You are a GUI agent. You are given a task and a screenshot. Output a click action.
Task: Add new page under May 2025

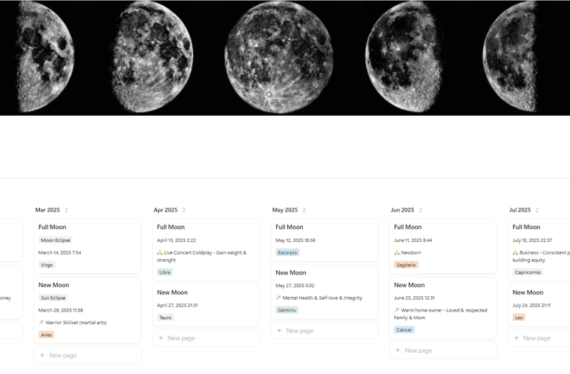point(324,331)
